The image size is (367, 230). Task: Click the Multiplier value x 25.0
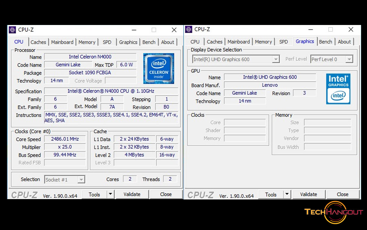click(x=65, y=147)
